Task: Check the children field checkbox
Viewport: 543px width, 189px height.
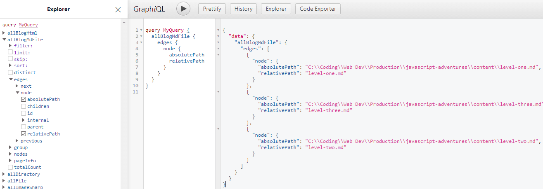Action: [24, 106]
